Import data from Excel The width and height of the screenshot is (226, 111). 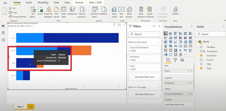[40, 11]
